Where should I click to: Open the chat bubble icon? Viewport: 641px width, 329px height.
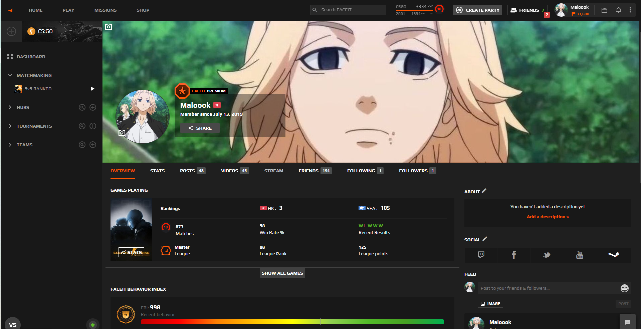click(628, 322)
